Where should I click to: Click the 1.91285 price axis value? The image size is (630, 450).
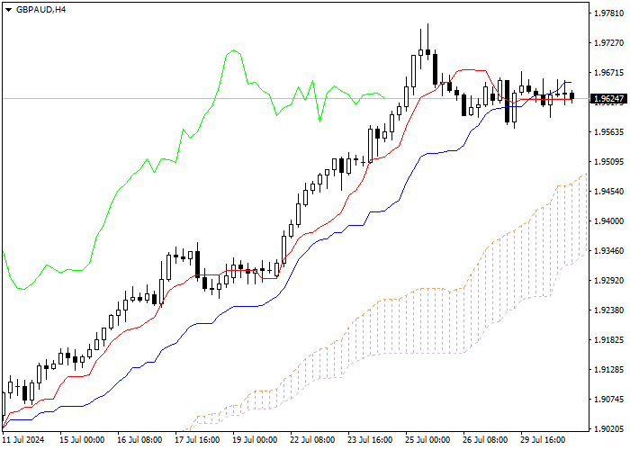[x=608, y=369]
